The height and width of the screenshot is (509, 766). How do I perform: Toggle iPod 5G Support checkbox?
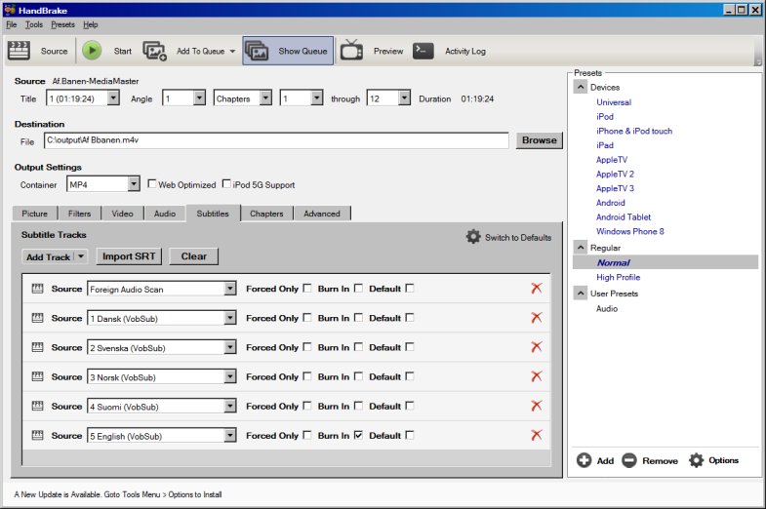(226, 184)
